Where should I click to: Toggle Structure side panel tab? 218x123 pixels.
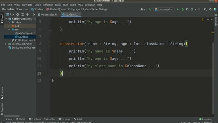click(x=2, y=93)
